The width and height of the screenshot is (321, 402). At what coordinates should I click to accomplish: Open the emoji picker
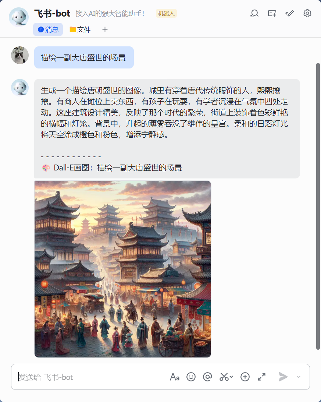191,377
